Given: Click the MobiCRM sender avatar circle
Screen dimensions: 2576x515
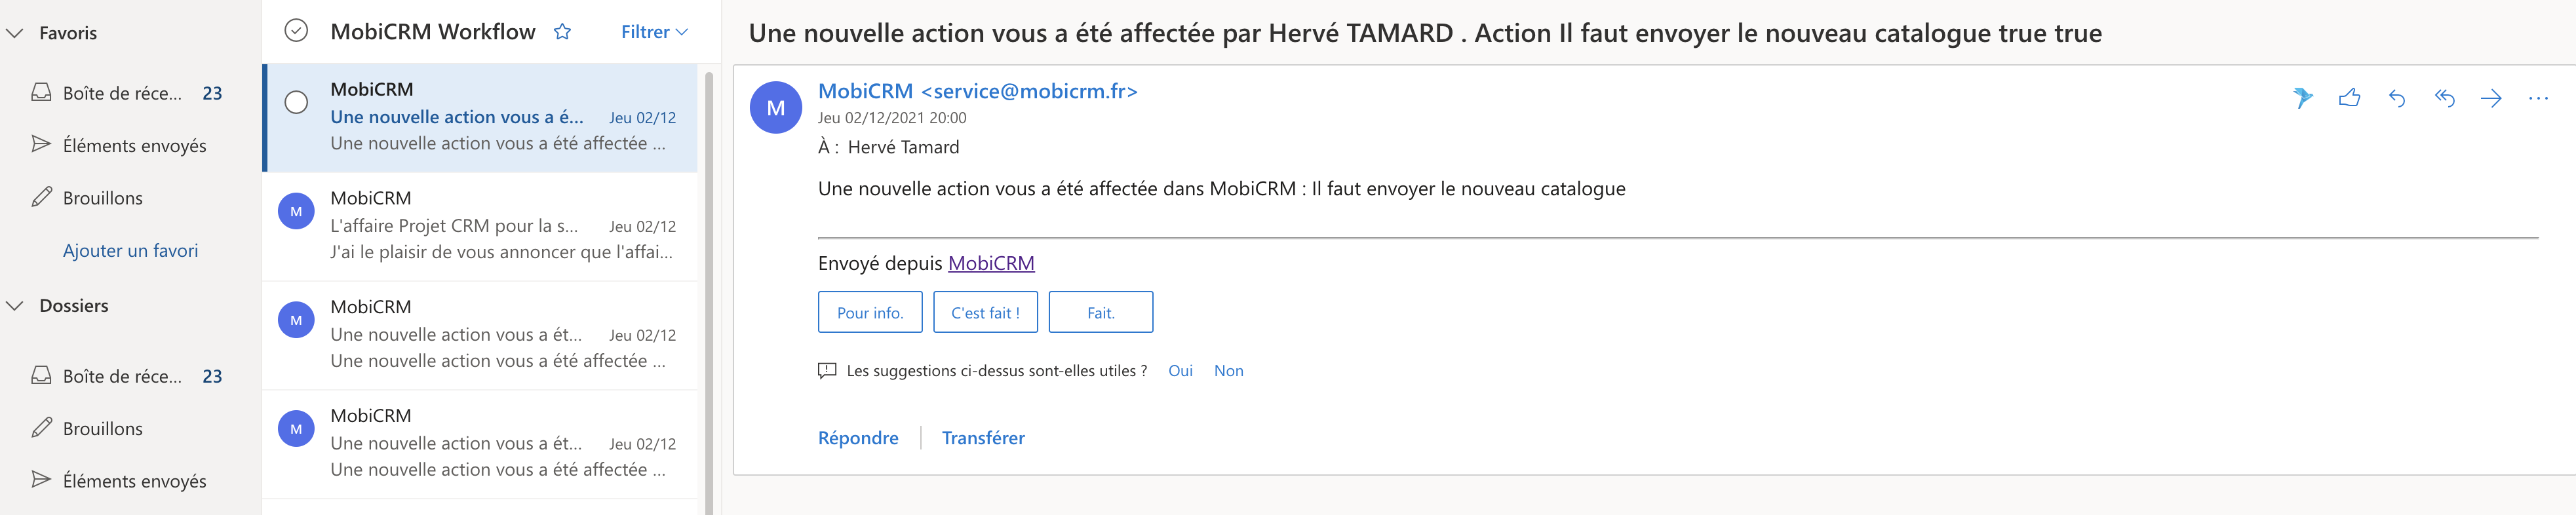Looking at the screenshot, I should click(x=775, y=108).
